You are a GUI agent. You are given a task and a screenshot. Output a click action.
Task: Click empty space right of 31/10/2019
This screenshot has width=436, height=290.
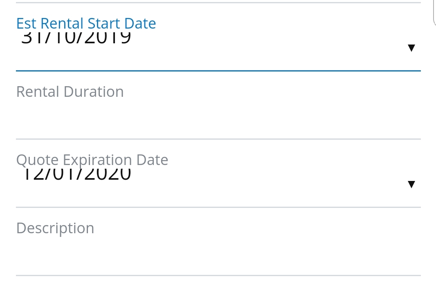pos(266,45)
